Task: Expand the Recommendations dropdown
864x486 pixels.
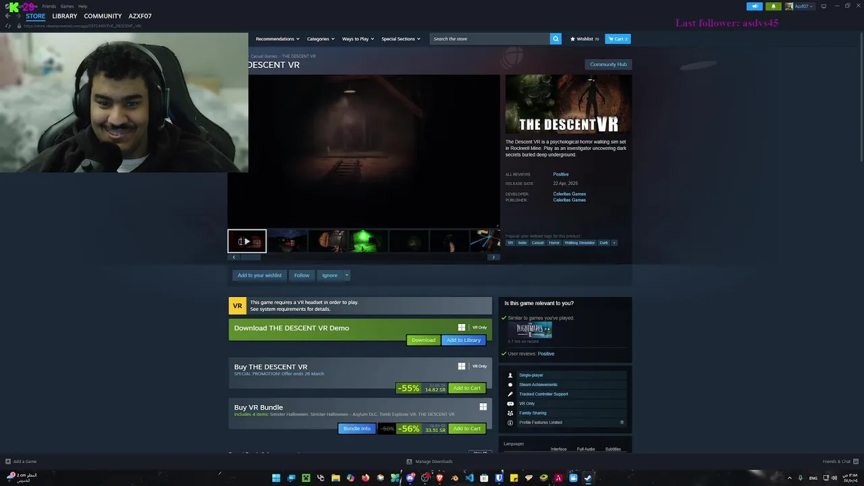Action: click(x=277, y=38)
